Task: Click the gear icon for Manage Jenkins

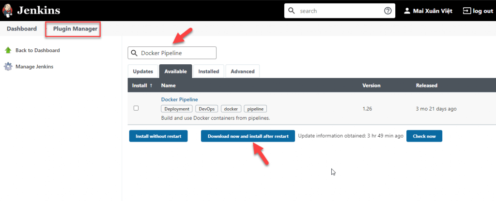Action: coord(8,67)
